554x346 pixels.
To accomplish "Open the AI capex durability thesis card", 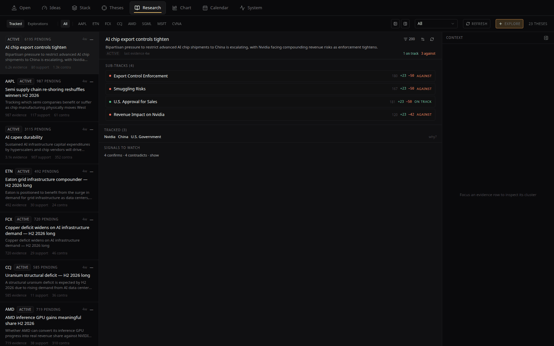I will pos(49,143).
